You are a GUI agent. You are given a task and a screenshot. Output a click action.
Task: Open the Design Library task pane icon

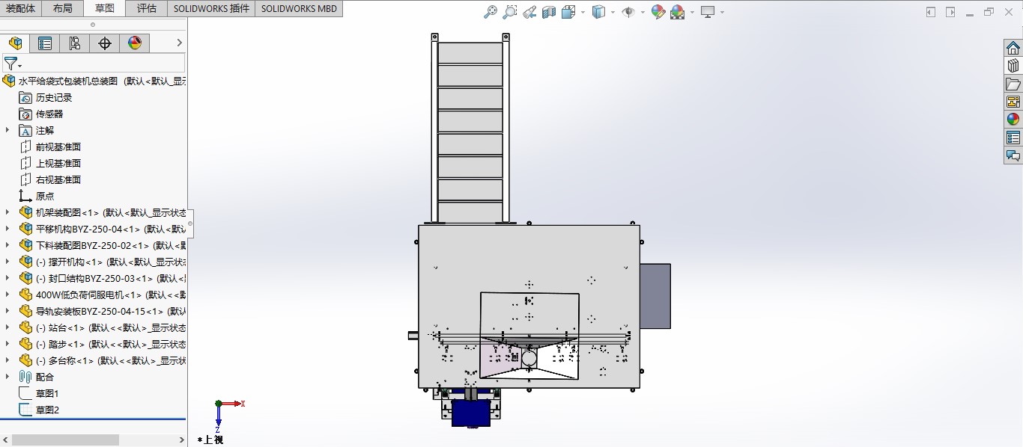tap(1013, 66)
